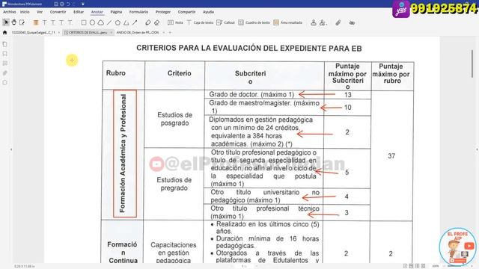This screenshot has height=269, width=479.
Task: Open the bottom icon in side panel
Action: pos(5,82)
